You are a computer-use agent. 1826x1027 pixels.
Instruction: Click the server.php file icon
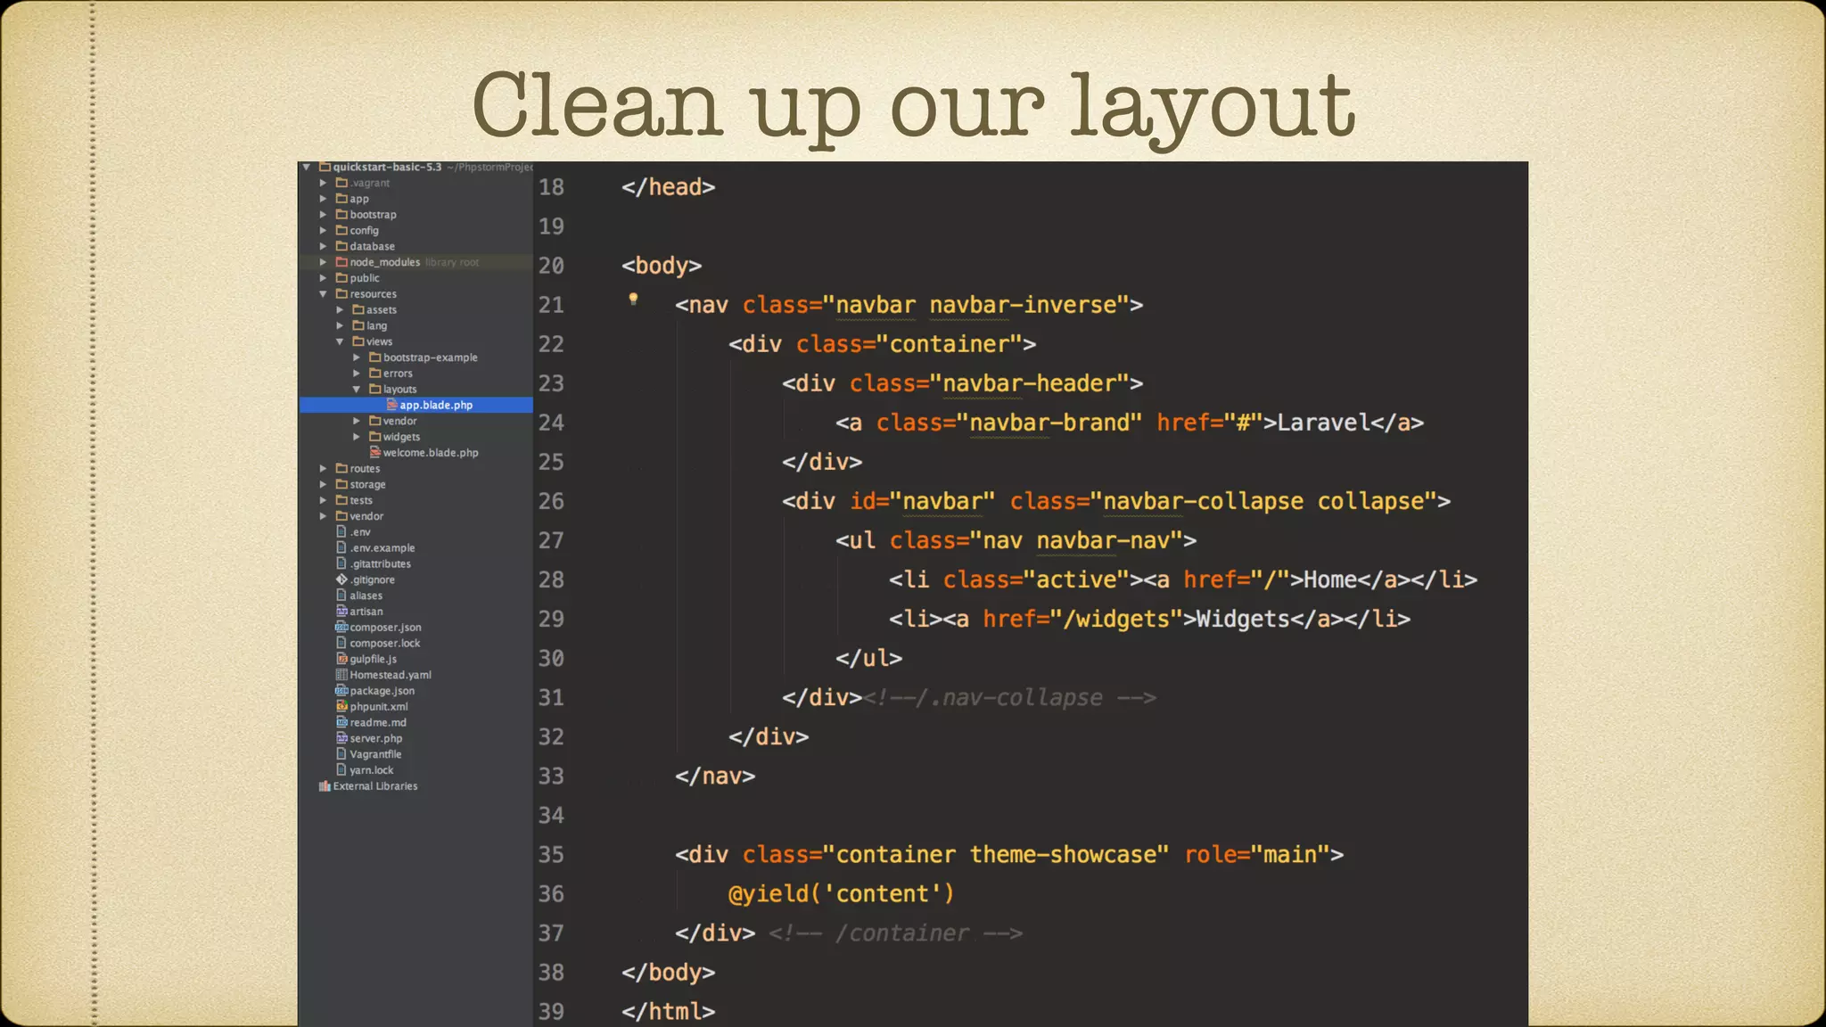(x=341, y=738)
